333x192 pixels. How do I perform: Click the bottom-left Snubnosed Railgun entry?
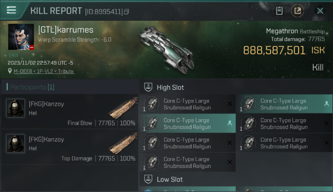188,163
